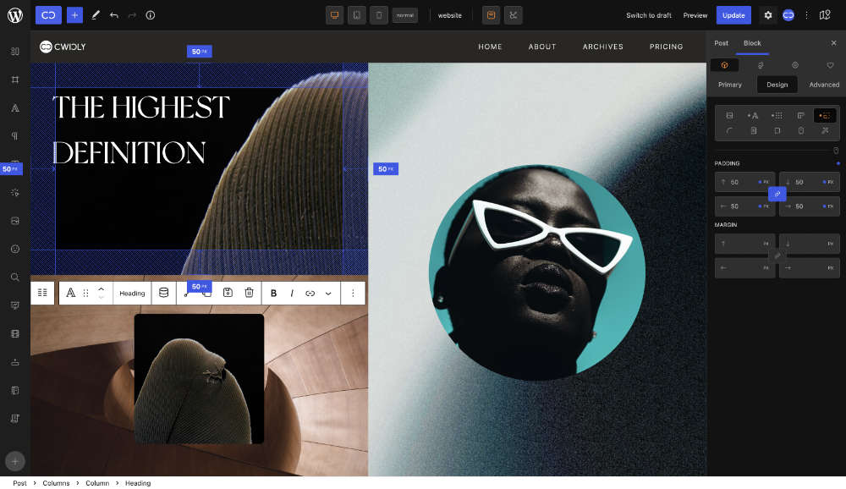Image resolution: width=846 pixels, height=489 pixels.
Task: Open document details info icon
Action: pyautogui.click(x=151, y=15)
